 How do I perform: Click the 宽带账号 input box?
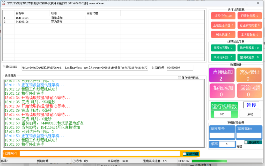[x=222, y=135]
